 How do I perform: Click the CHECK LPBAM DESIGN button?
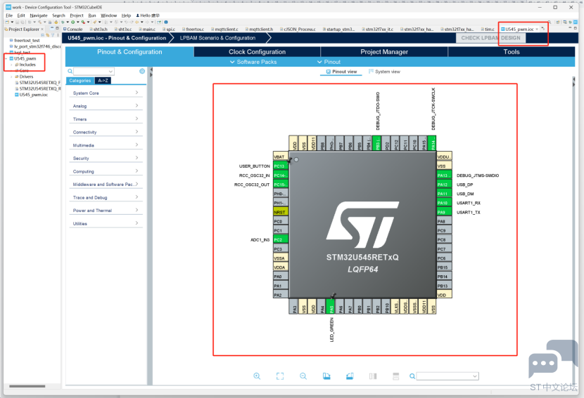pos(490,38)
